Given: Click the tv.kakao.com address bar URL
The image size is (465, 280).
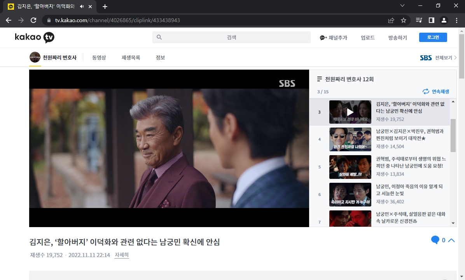Looking at the screenshot, I should (117, 20).
